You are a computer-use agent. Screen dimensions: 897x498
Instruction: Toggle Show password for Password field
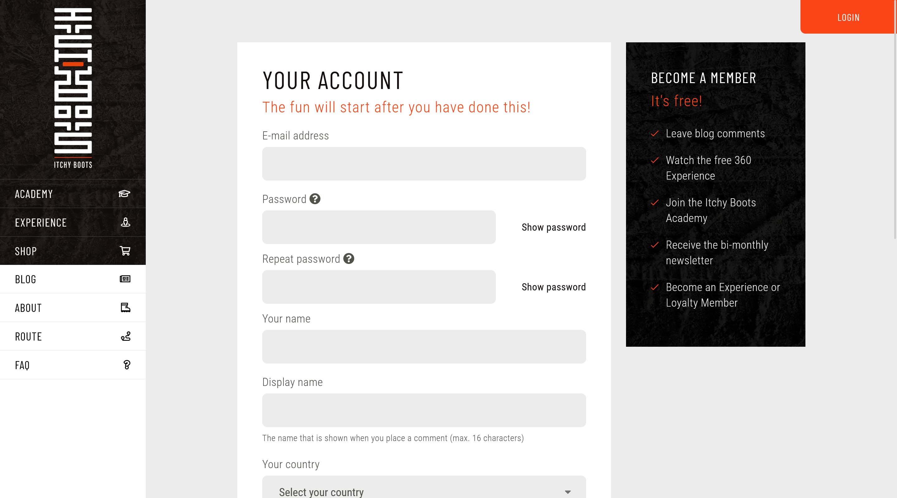pos(553,227)
